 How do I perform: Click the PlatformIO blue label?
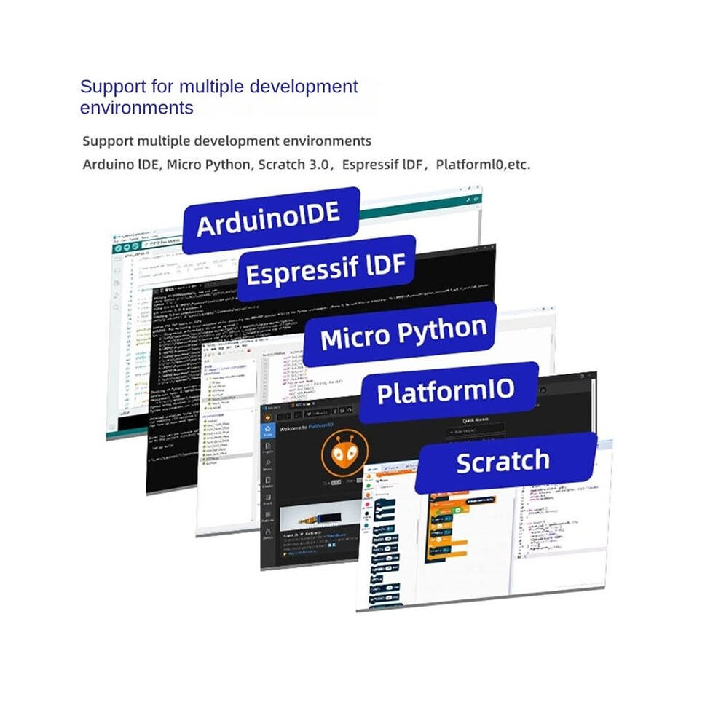(449, 392)
